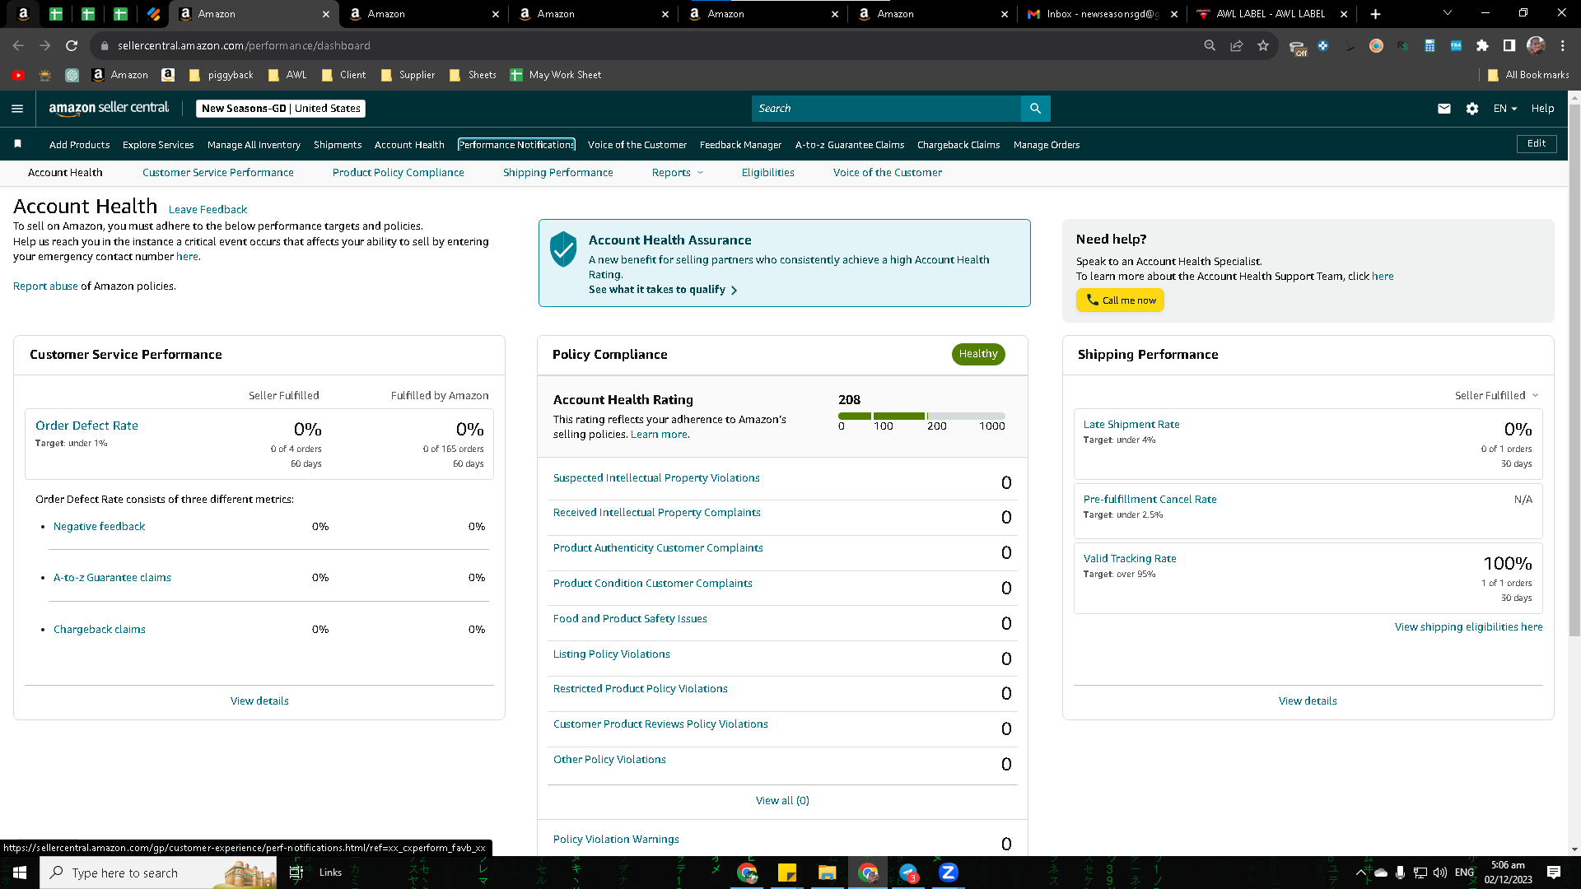Open All Bookmarks folder
The width and height of the screenshot is (1581, 889).
tap(1529, 75)
